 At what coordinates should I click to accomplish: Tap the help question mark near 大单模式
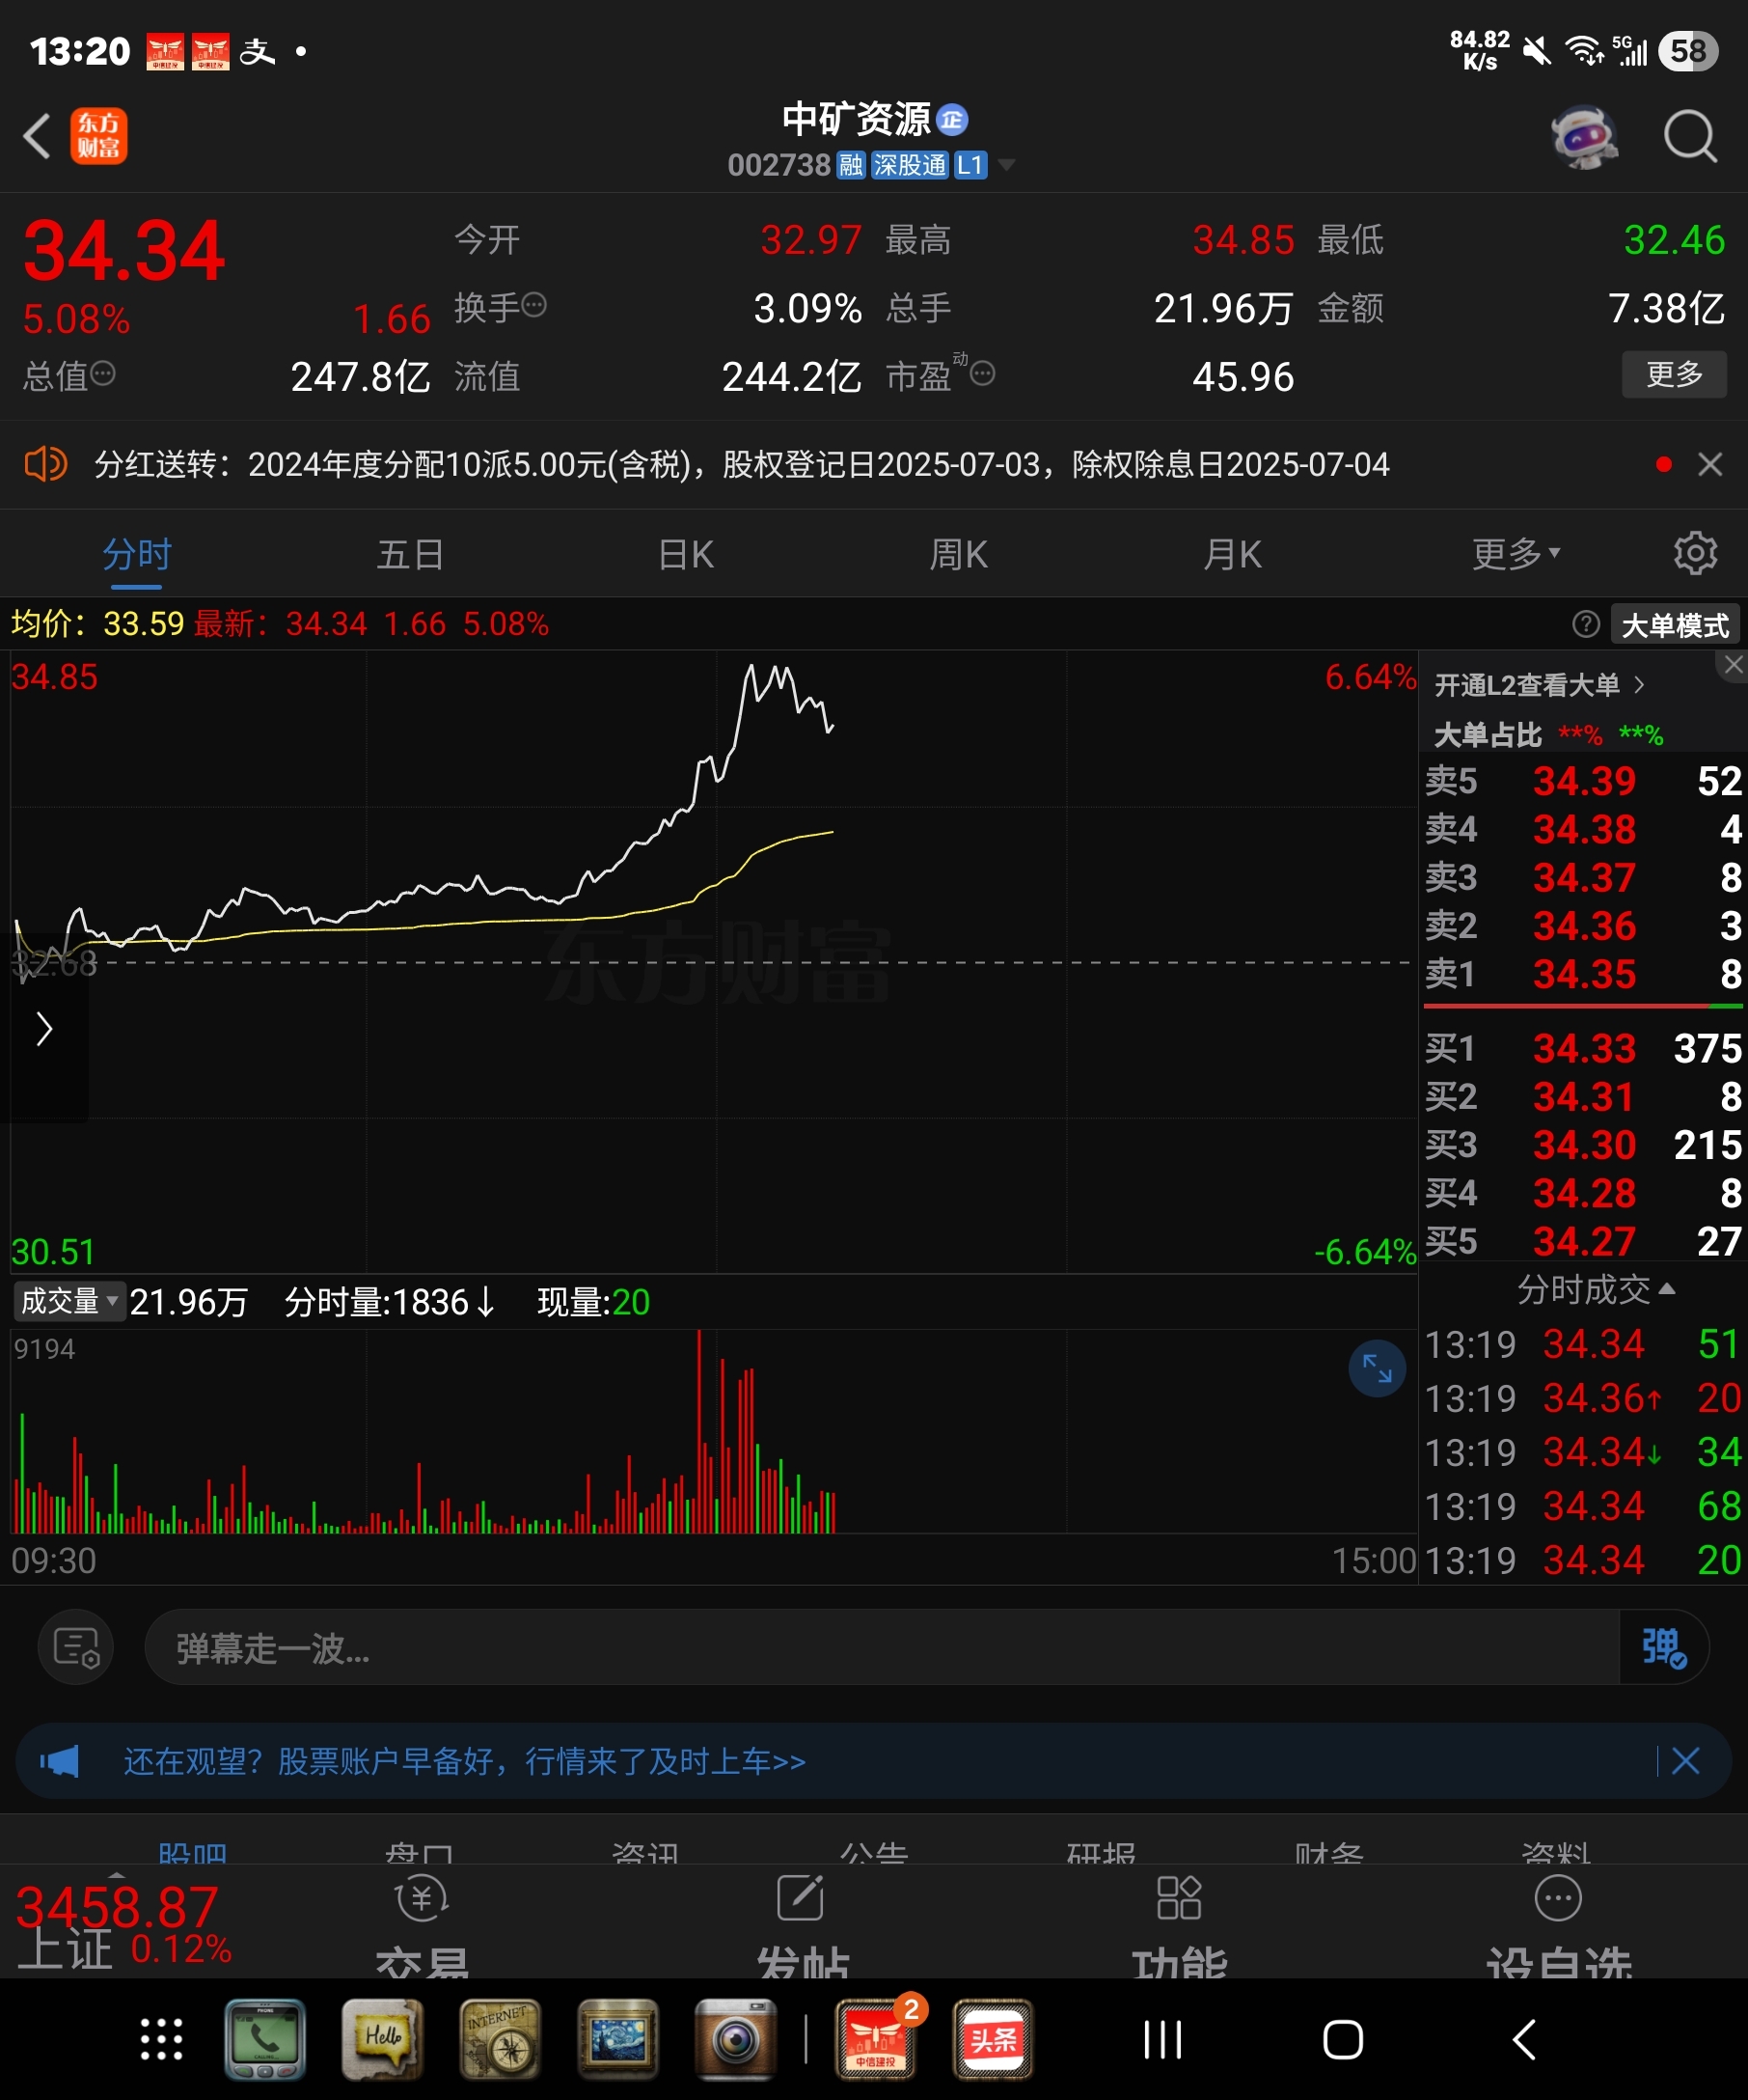click(x=1585, y=625)
